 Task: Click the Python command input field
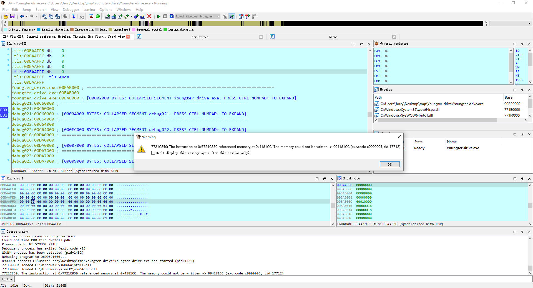click(x=273, y=279)
